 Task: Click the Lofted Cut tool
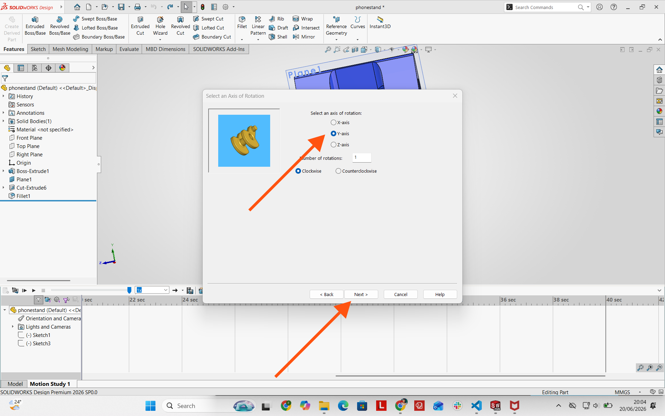209,28
